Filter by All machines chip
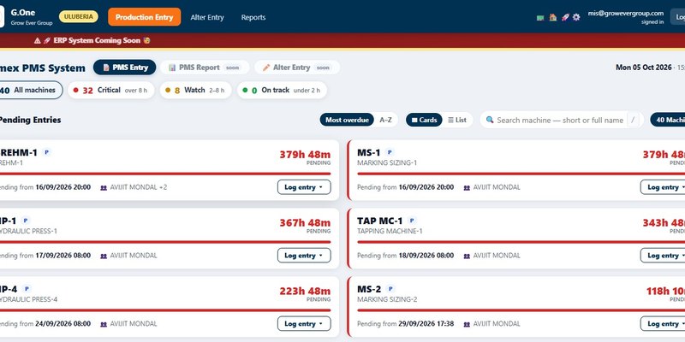The width and height of the screenshot is (685, 342). pyautogui.click(x=30, y=91)
